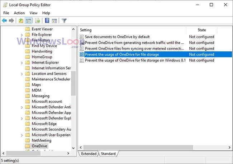Switch to the Extended tab
This screenshot has width=233, height=164.
click(89, 154)
